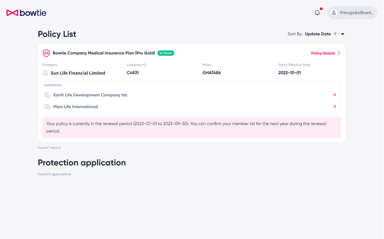Click the subsidiary icon beside Mars Life
Image resolution: width=384 pixels, height=239 pixels.
(x=47, y=107)
